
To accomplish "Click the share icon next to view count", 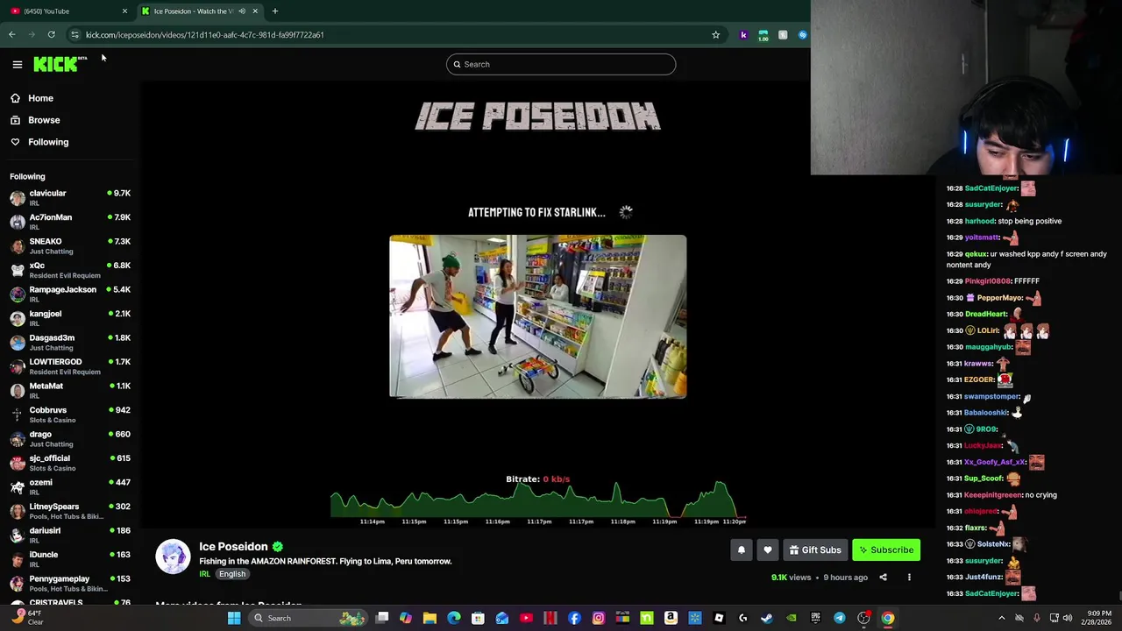I will (883, 578).
